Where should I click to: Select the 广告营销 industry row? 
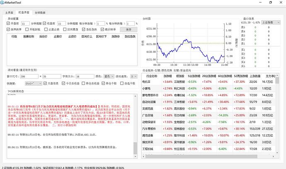pos(208,116)
